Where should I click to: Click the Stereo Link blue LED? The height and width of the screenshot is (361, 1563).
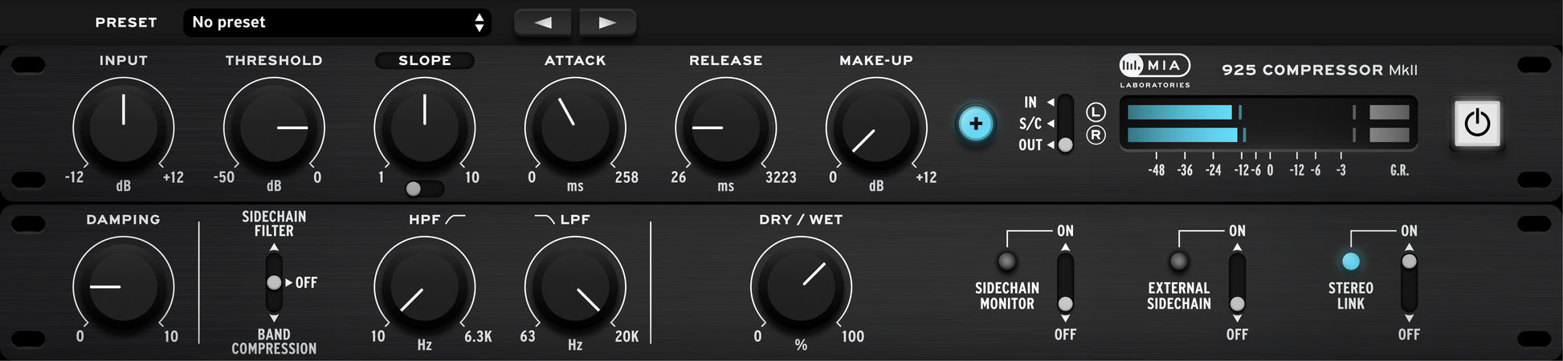click(1351, 262)
